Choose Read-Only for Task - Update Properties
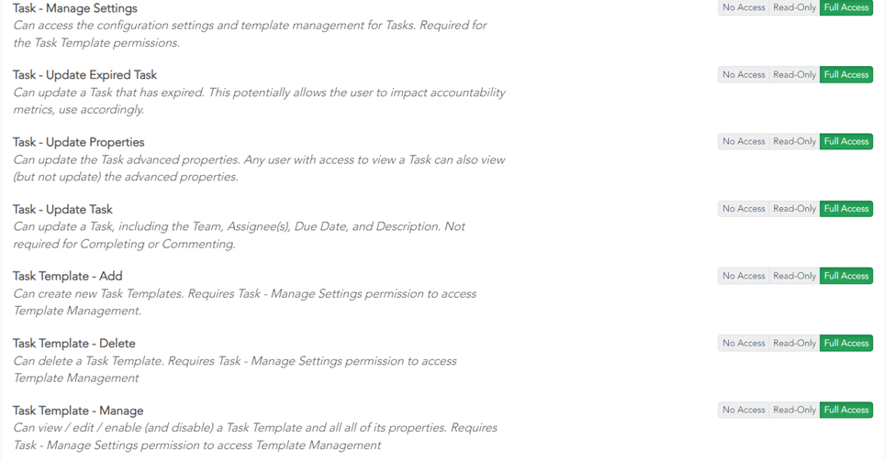Image resolution: width=895 pixels, height=460 pixels. (794, 141)
